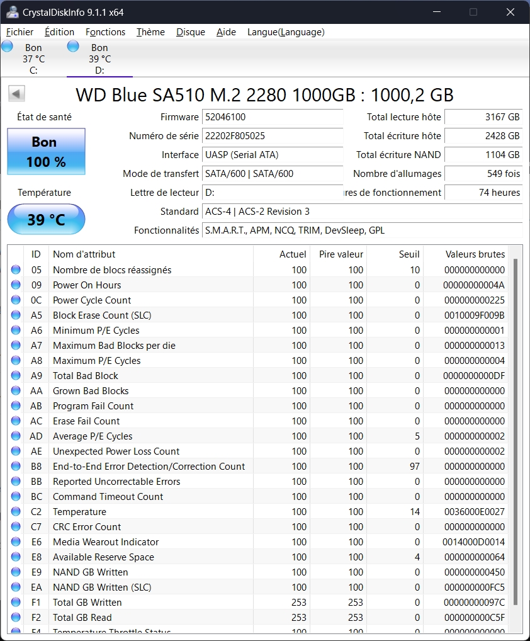Click the ID column header
530x641 pixels.
(36, 254)
